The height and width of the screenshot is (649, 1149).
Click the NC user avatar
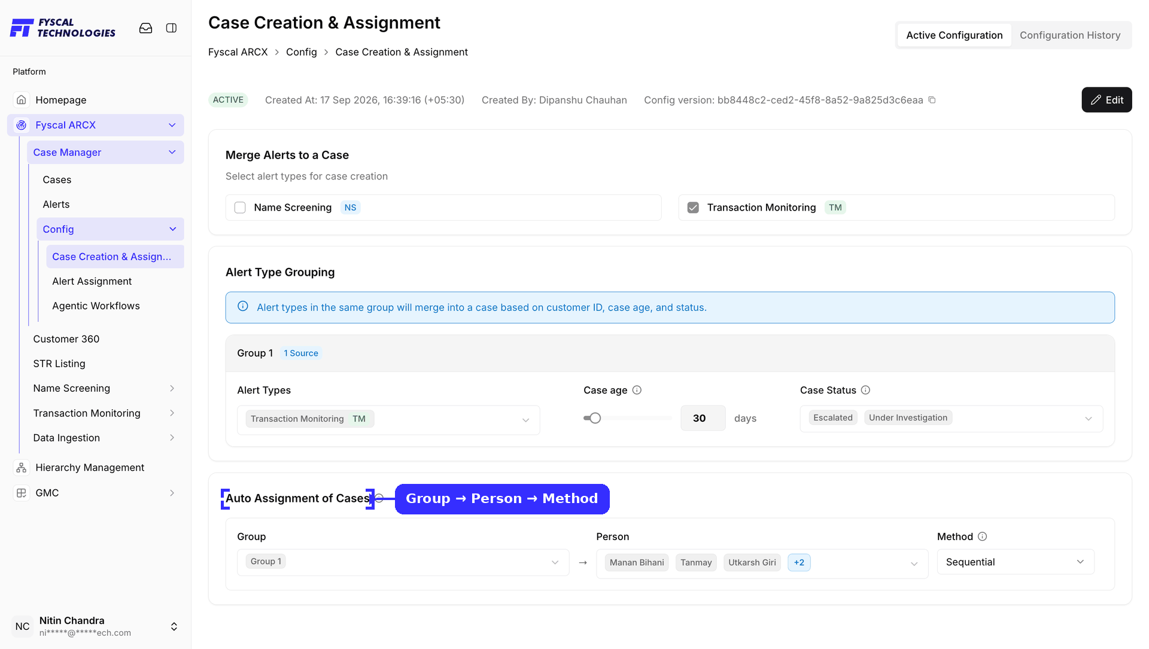(x=23, y=626)
